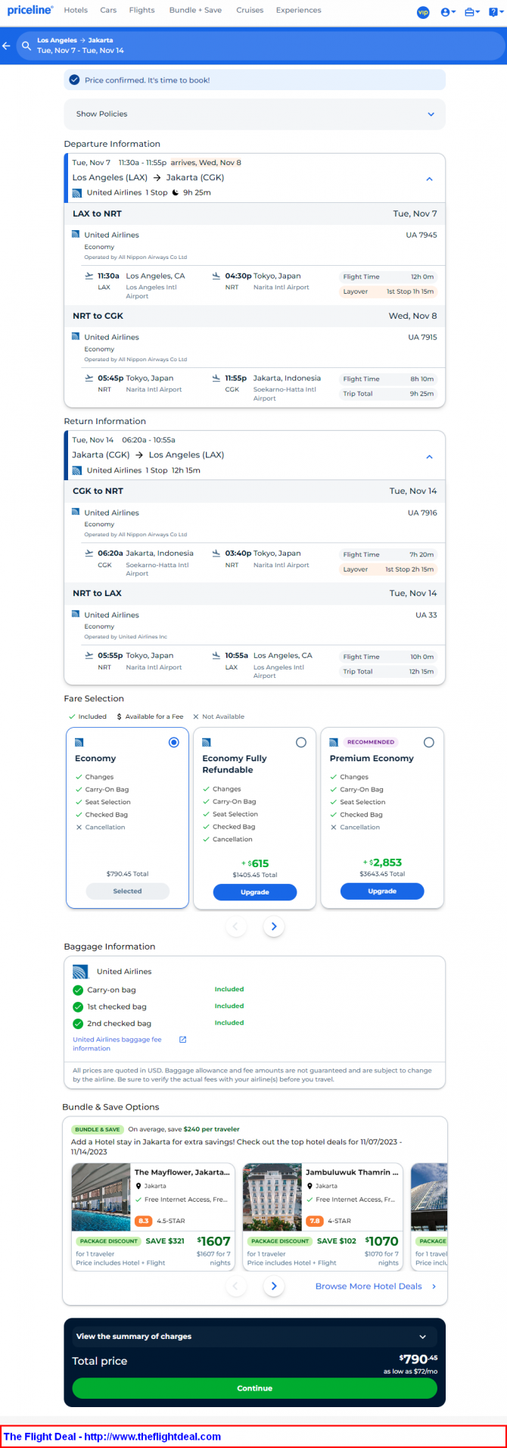Image resolution: width=507 pixels, height=1448 pixels.
Task: Click the $1607 package price
Action: [x=213, y=1241]
